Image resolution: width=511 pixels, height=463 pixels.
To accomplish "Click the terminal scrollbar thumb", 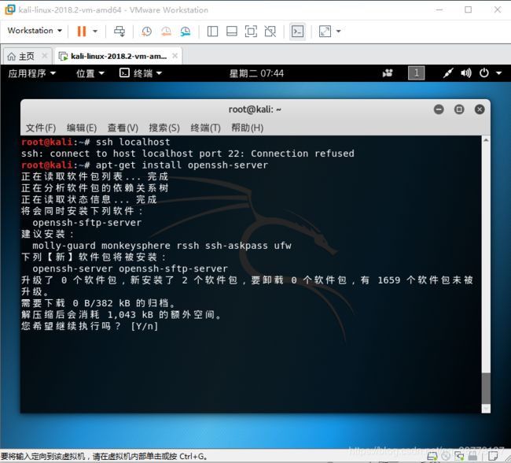I will coord(486,388).
